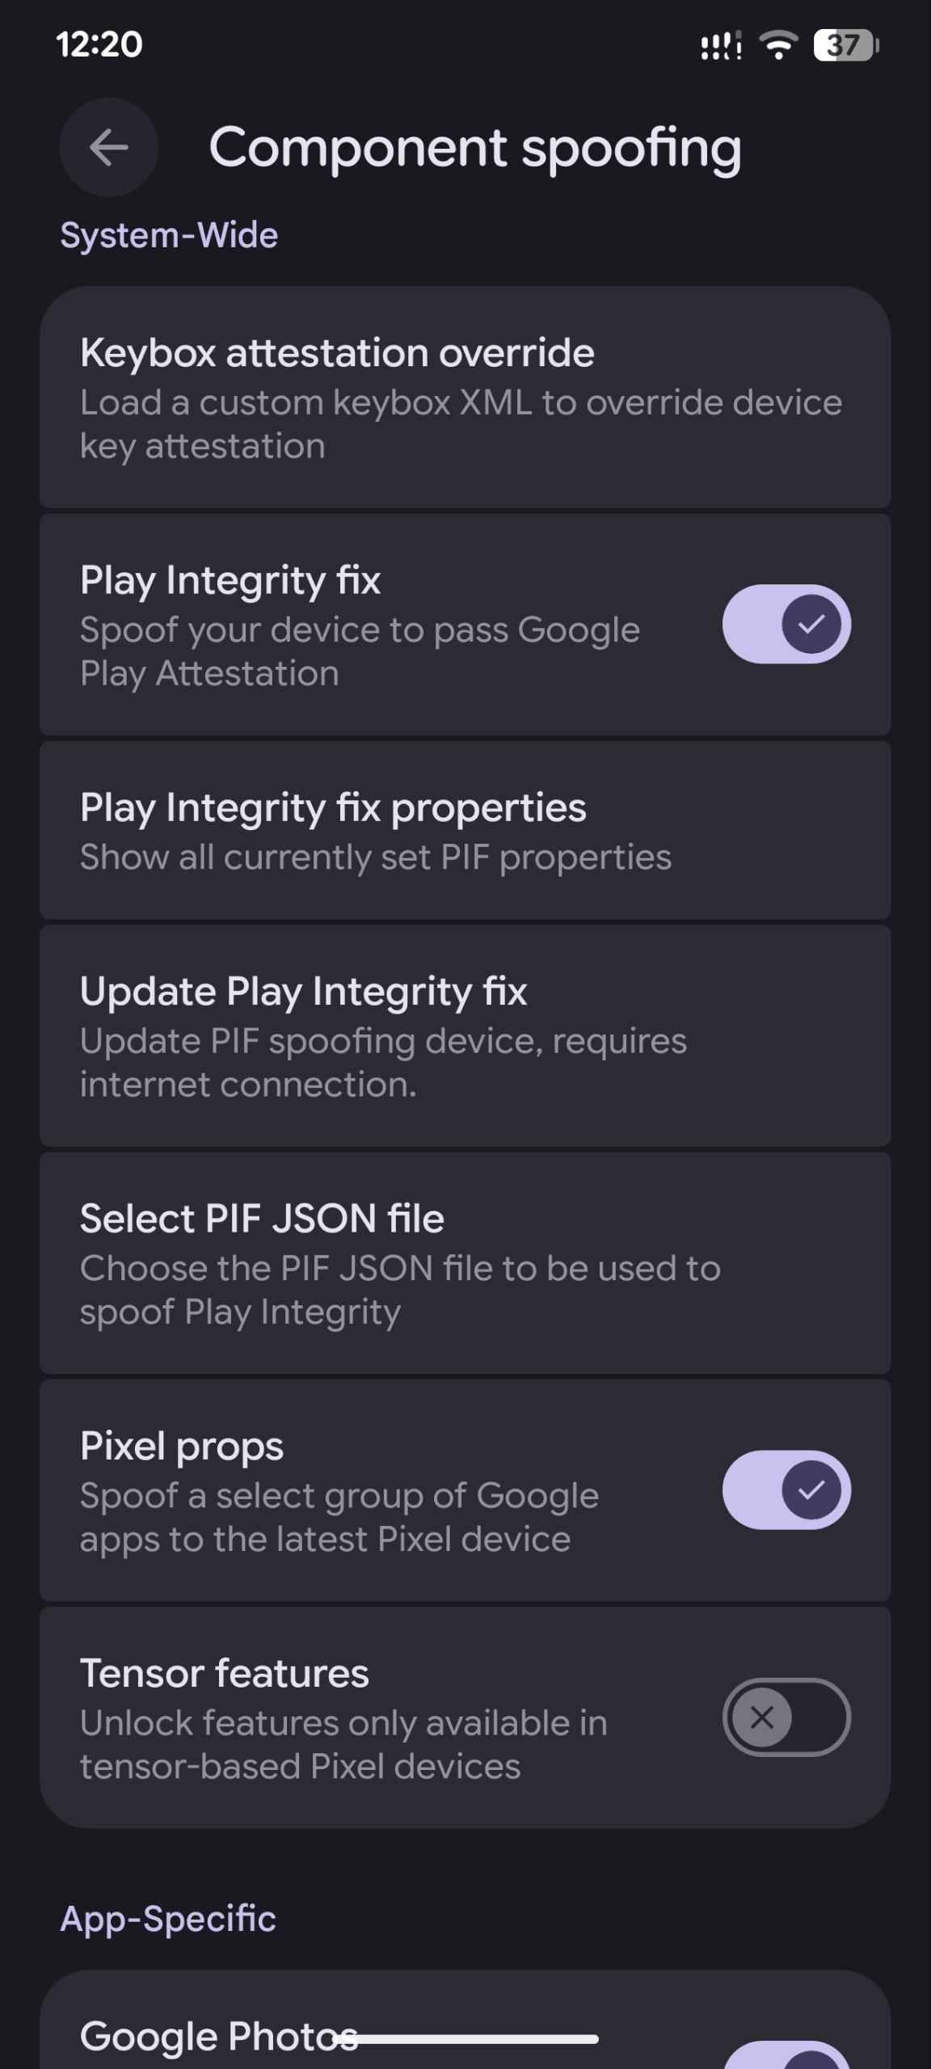Tap the cellular signal icon
This screenshot has height=2069, width=931.
tap(721, 46)
